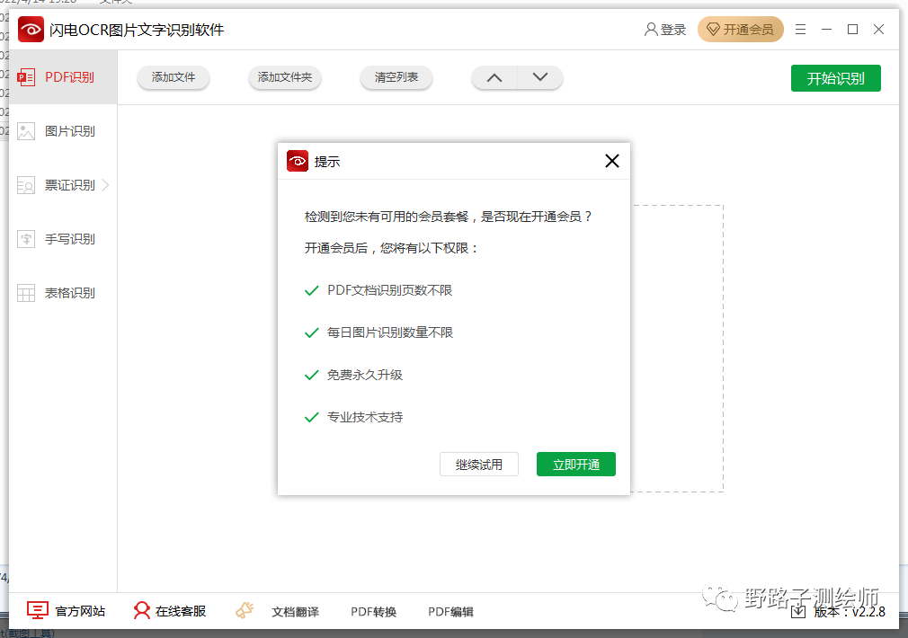Click the red eye app logo in title bar

click(x=31, y=30)
